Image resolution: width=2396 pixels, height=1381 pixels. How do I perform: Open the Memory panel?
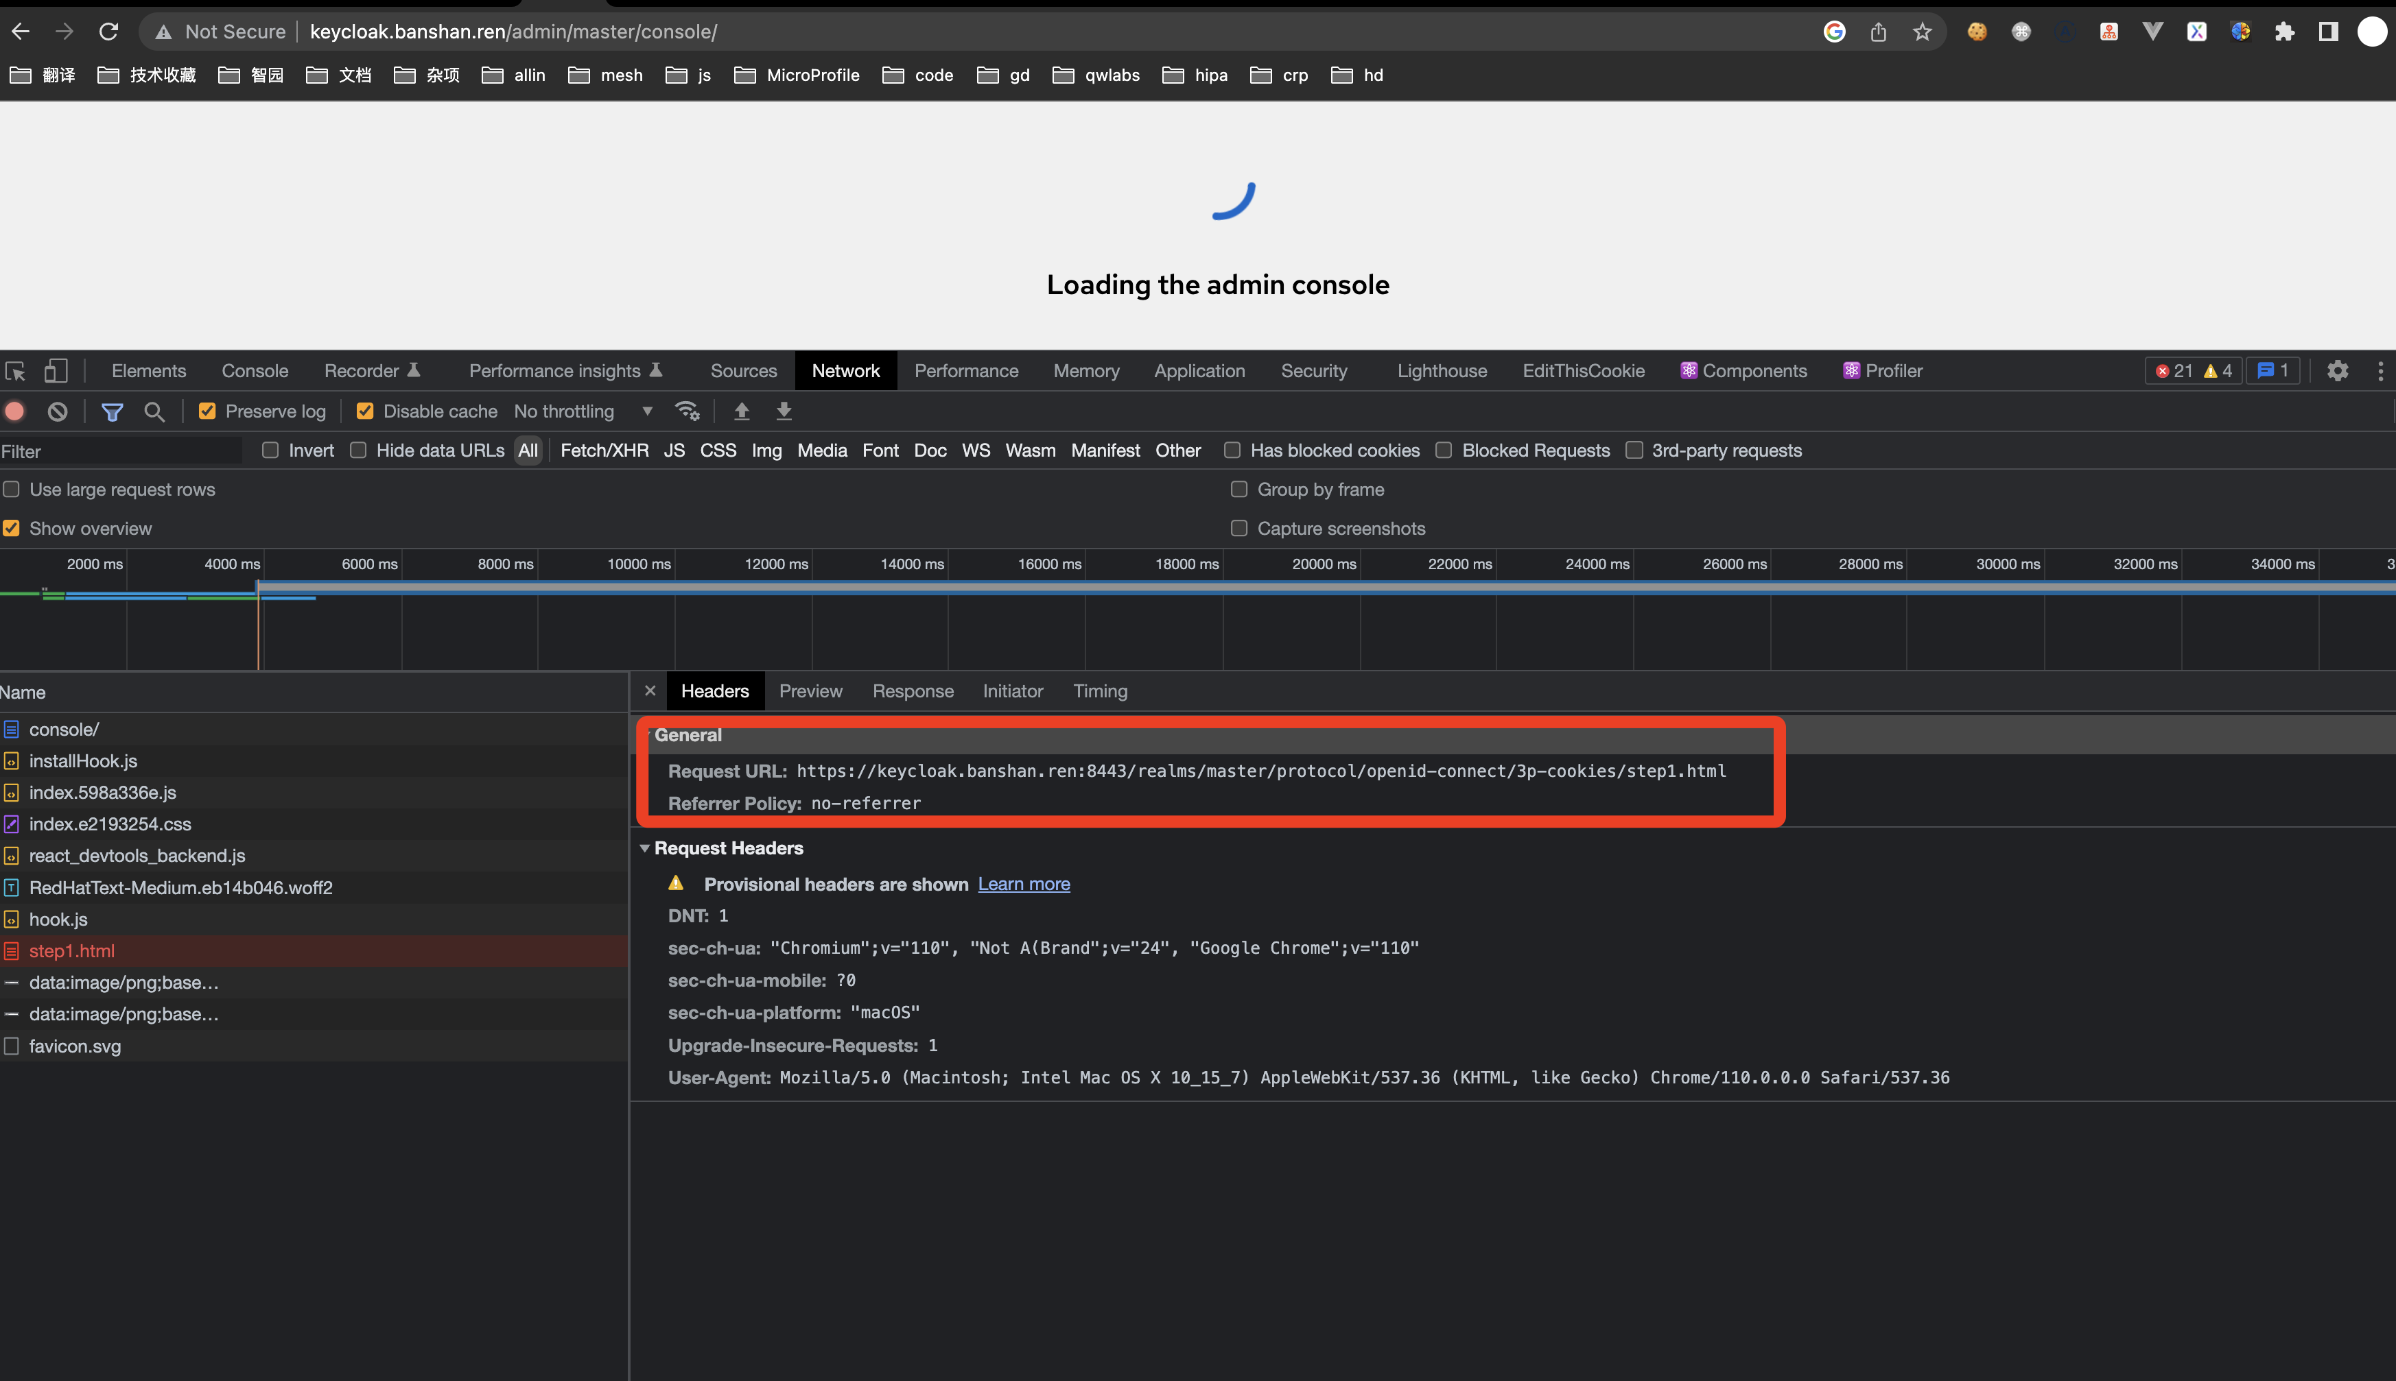click(x=1085, y=370)
